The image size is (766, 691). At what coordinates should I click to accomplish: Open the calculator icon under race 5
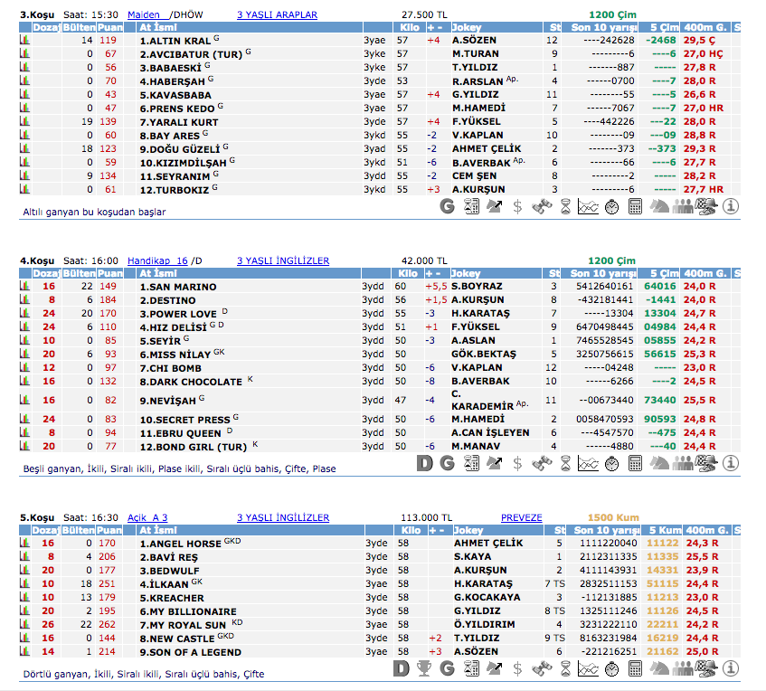[635, 668]
